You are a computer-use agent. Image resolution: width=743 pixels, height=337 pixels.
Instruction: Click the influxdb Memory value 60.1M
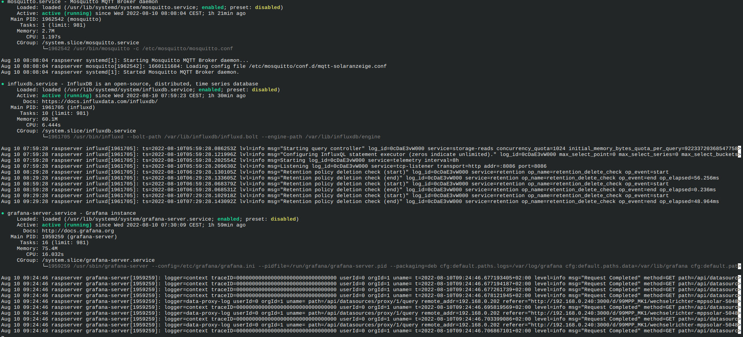(50, 119)
